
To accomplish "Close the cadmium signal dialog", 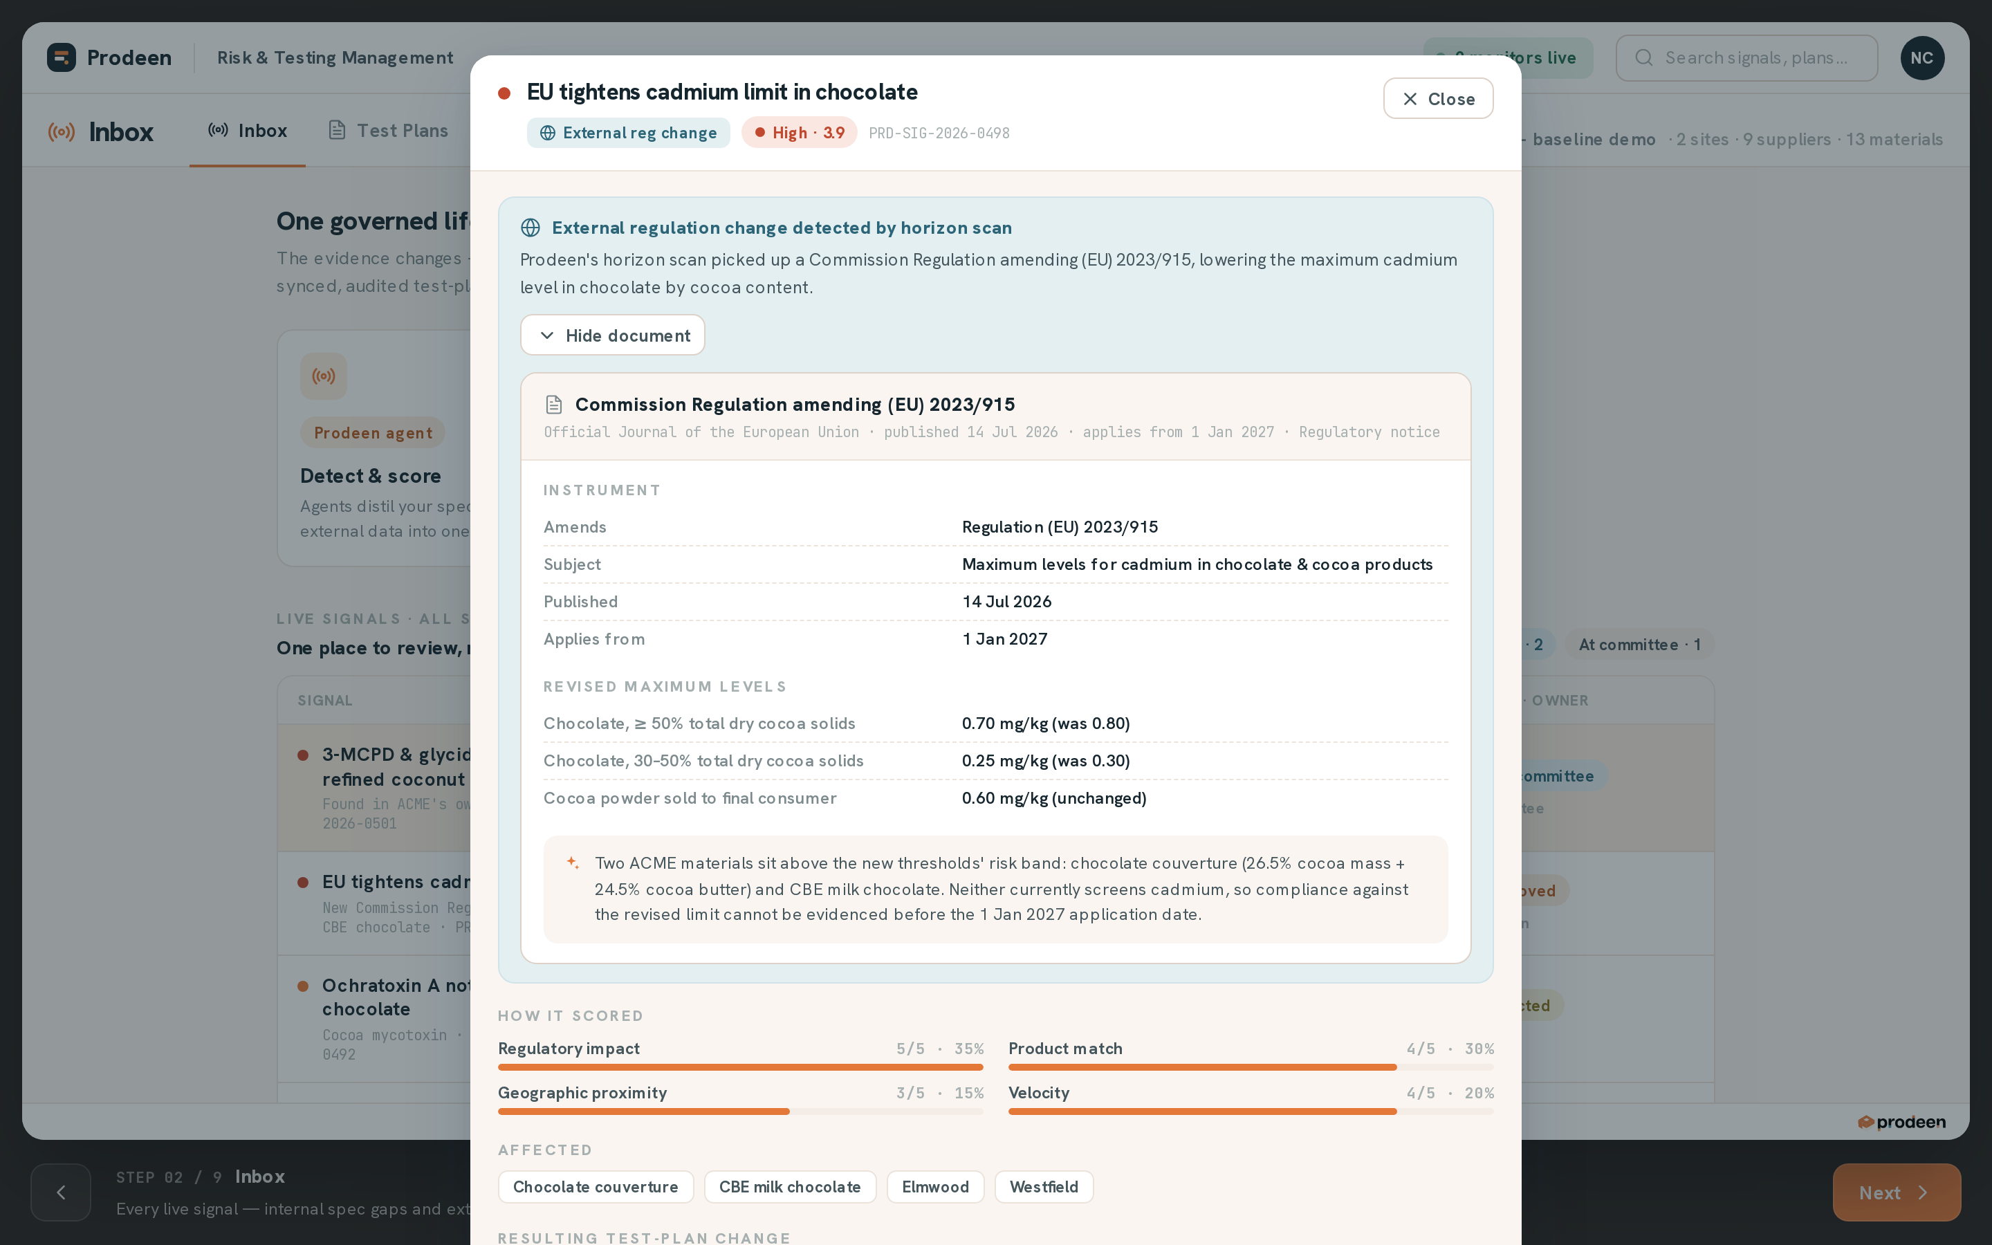I will click(1437, 99).
